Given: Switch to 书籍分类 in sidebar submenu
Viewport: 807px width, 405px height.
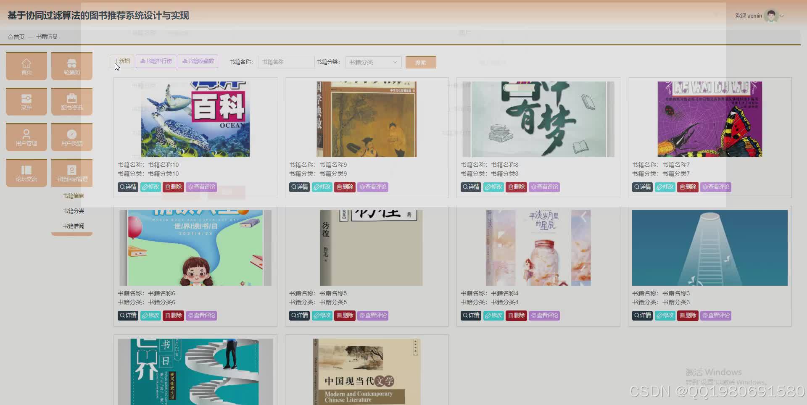Looking at the screenshot, I should click(x=73, y=211).
